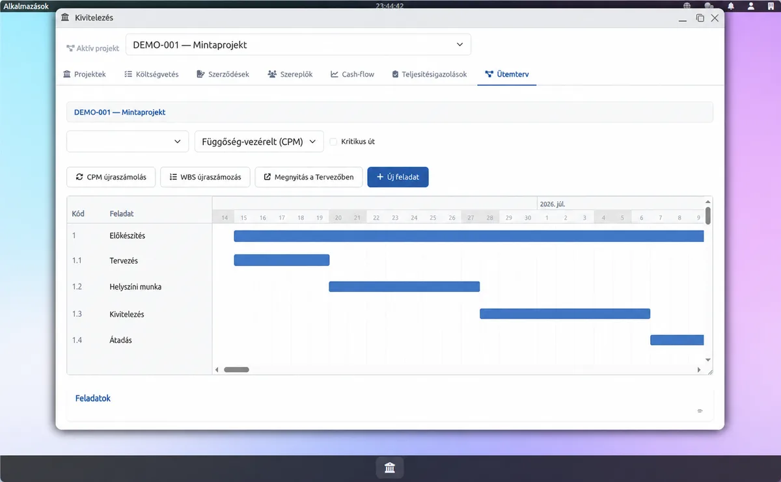Click the Tervezés Gantt bar
781x482 pixels.
tap(282, 260)
